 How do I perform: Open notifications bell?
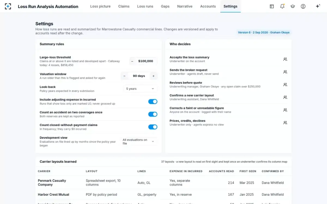[x=282, y=6]
